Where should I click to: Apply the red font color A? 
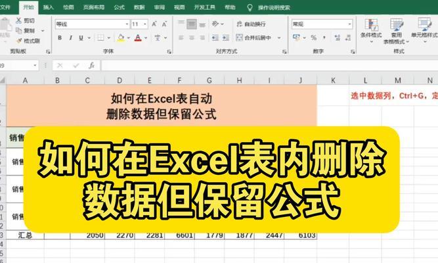(x=138, y=37)
